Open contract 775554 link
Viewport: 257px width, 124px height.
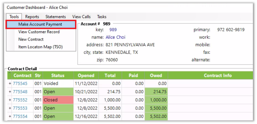(20, 116)
